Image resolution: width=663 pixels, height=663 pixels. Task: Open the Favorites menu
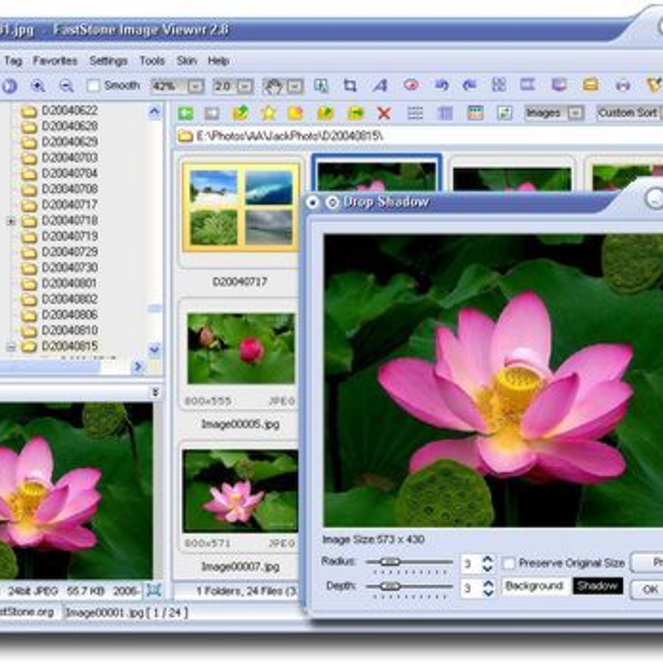tap(55, 61)
